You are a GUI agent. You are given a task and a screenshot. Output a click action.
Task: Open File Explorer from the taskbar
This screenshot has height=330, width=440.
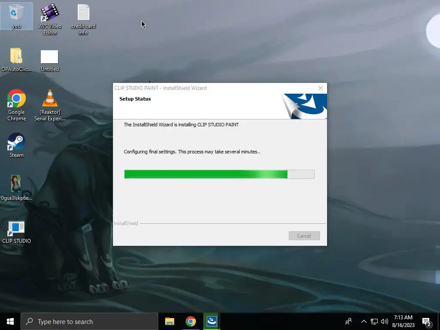[169, 321]
